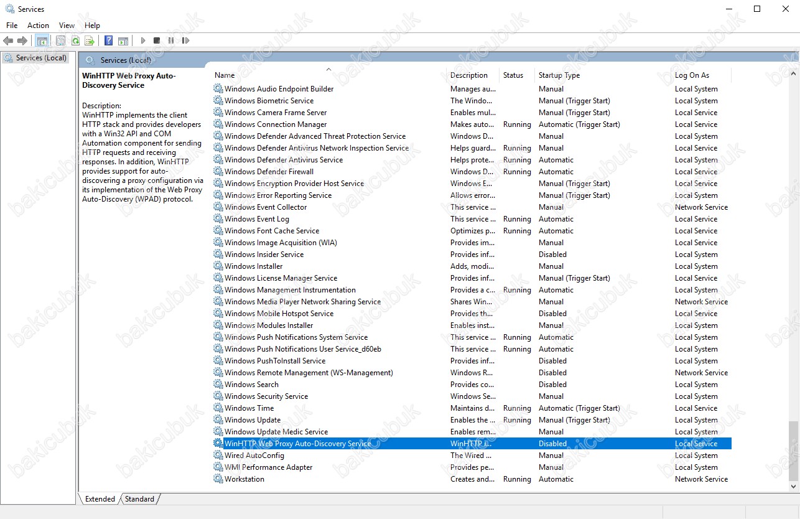
Task: Click the gear icon next to Workstation
Action: (x=218, y=479)
